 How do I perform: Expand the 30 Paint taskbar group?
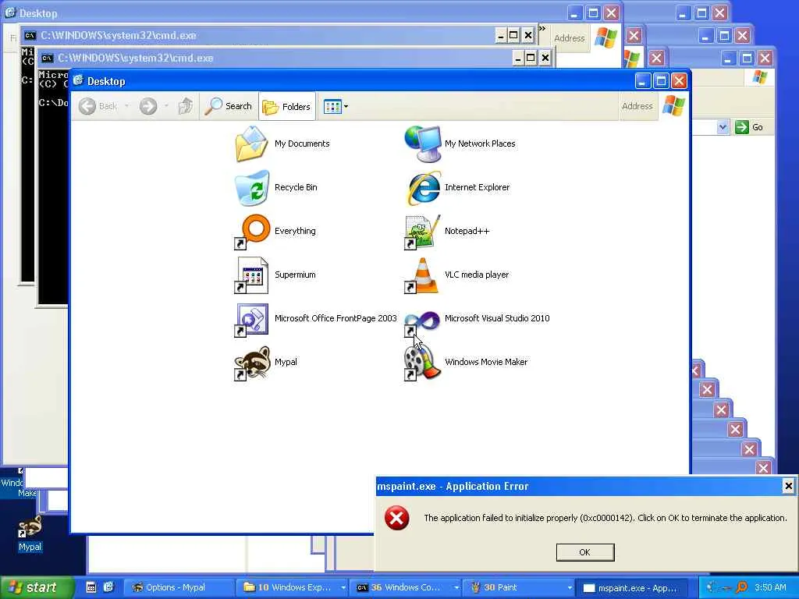[570, 588]
